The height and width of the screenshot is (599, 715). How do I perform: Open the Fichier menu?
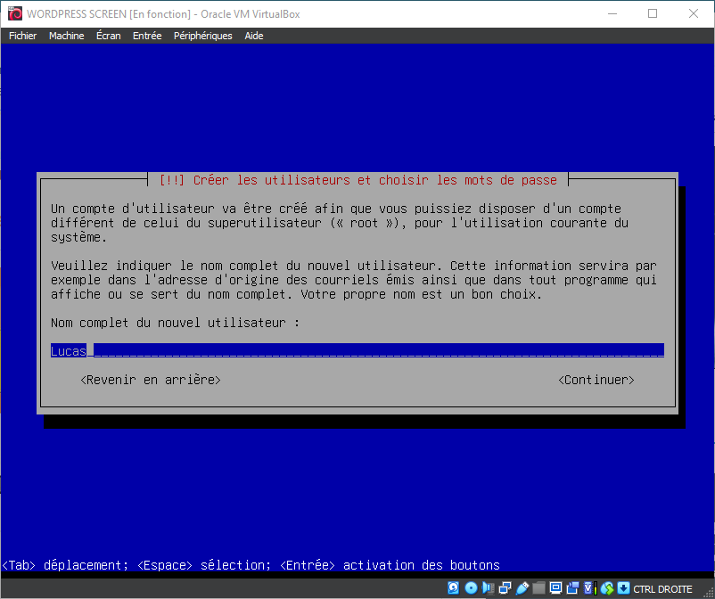(22, 36)
